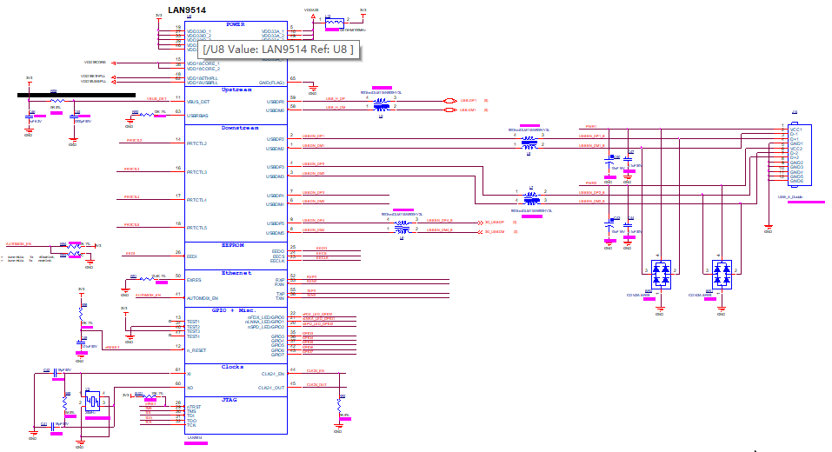Click the n_RESET pin label
This screenshot has height=452, width=832.
pyautogui.click(x=196, y=350)
